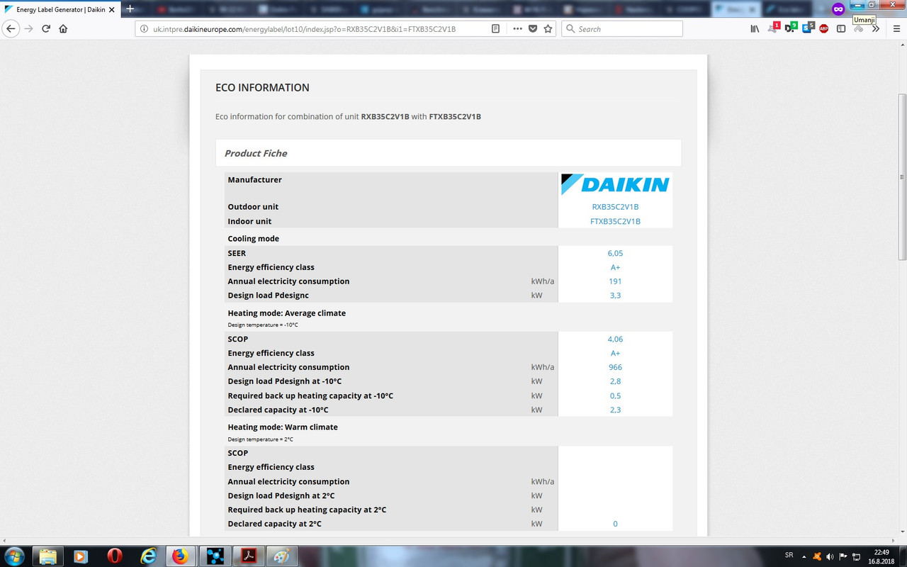Click the 'Heating mode: Average climate' label
The width and height of the screenshot is (907, 567).
[x=287, y=313]
